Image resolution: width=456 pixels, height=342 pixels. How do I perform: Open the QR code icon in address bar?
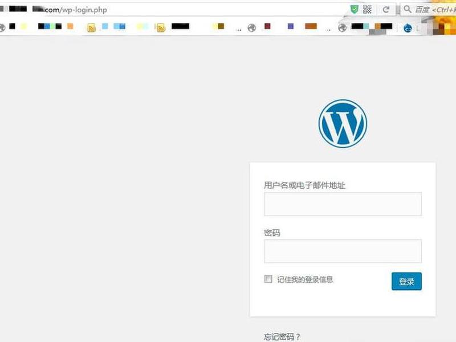click(x=367, y=10)
